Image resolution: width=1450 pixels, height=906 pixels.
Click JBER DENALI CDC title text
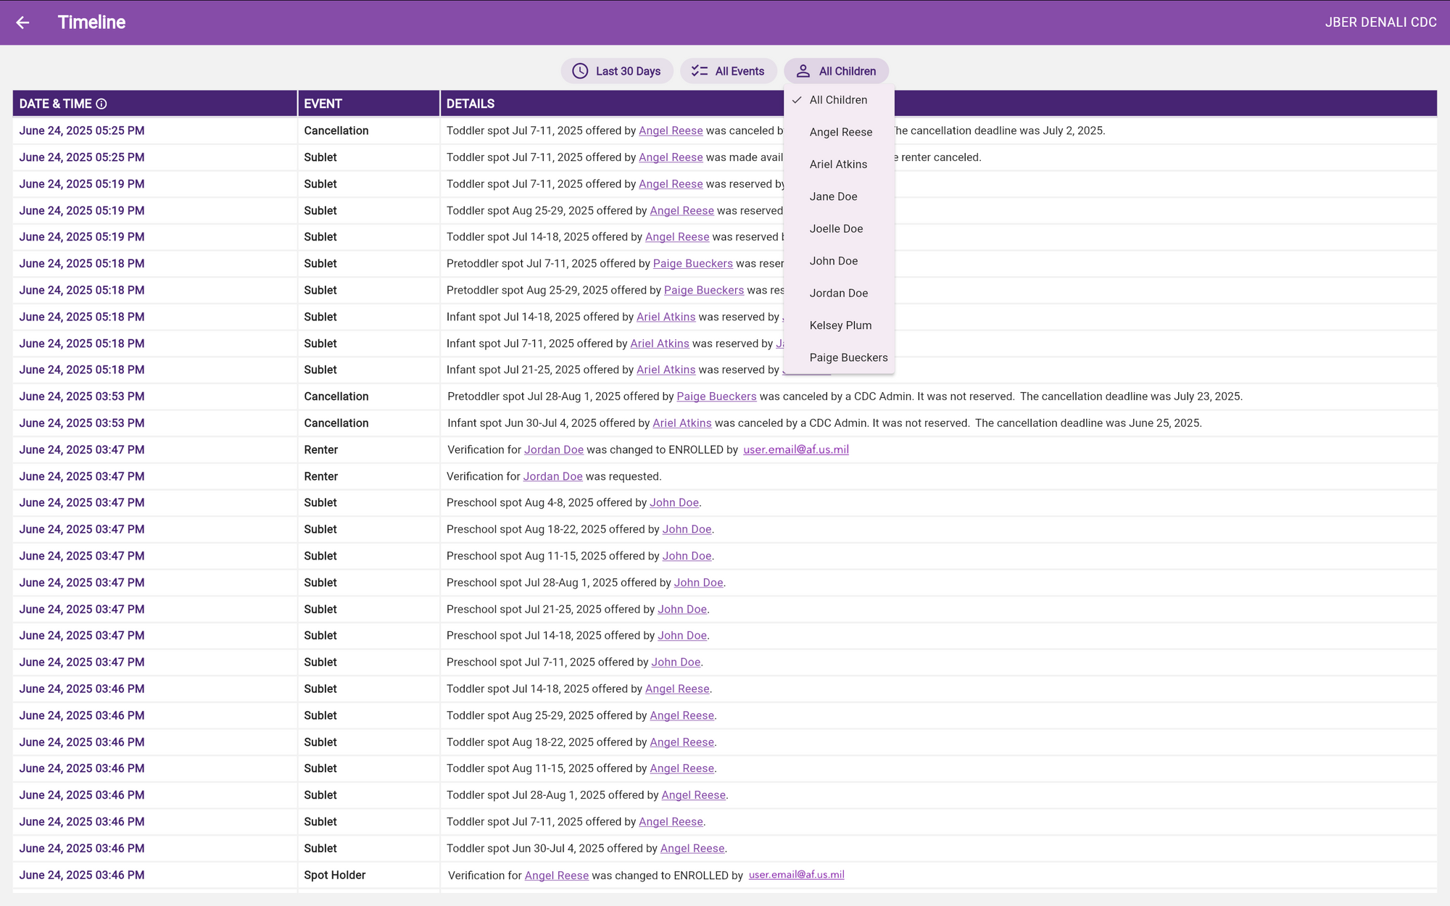tap(1380, 22)
